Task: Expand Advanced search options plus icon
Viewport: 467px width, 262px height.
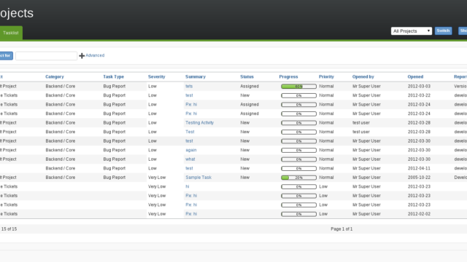Action: 82,55
